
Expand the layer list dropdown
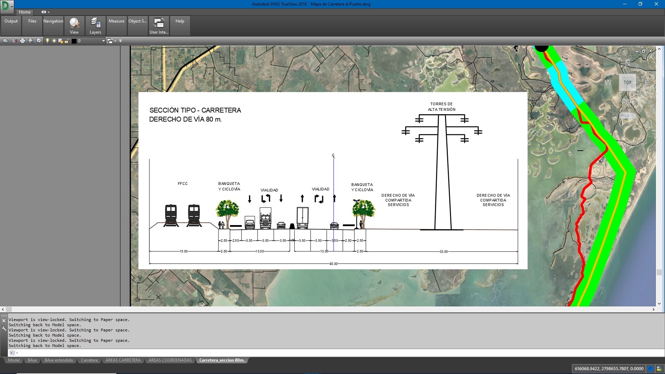103,41
